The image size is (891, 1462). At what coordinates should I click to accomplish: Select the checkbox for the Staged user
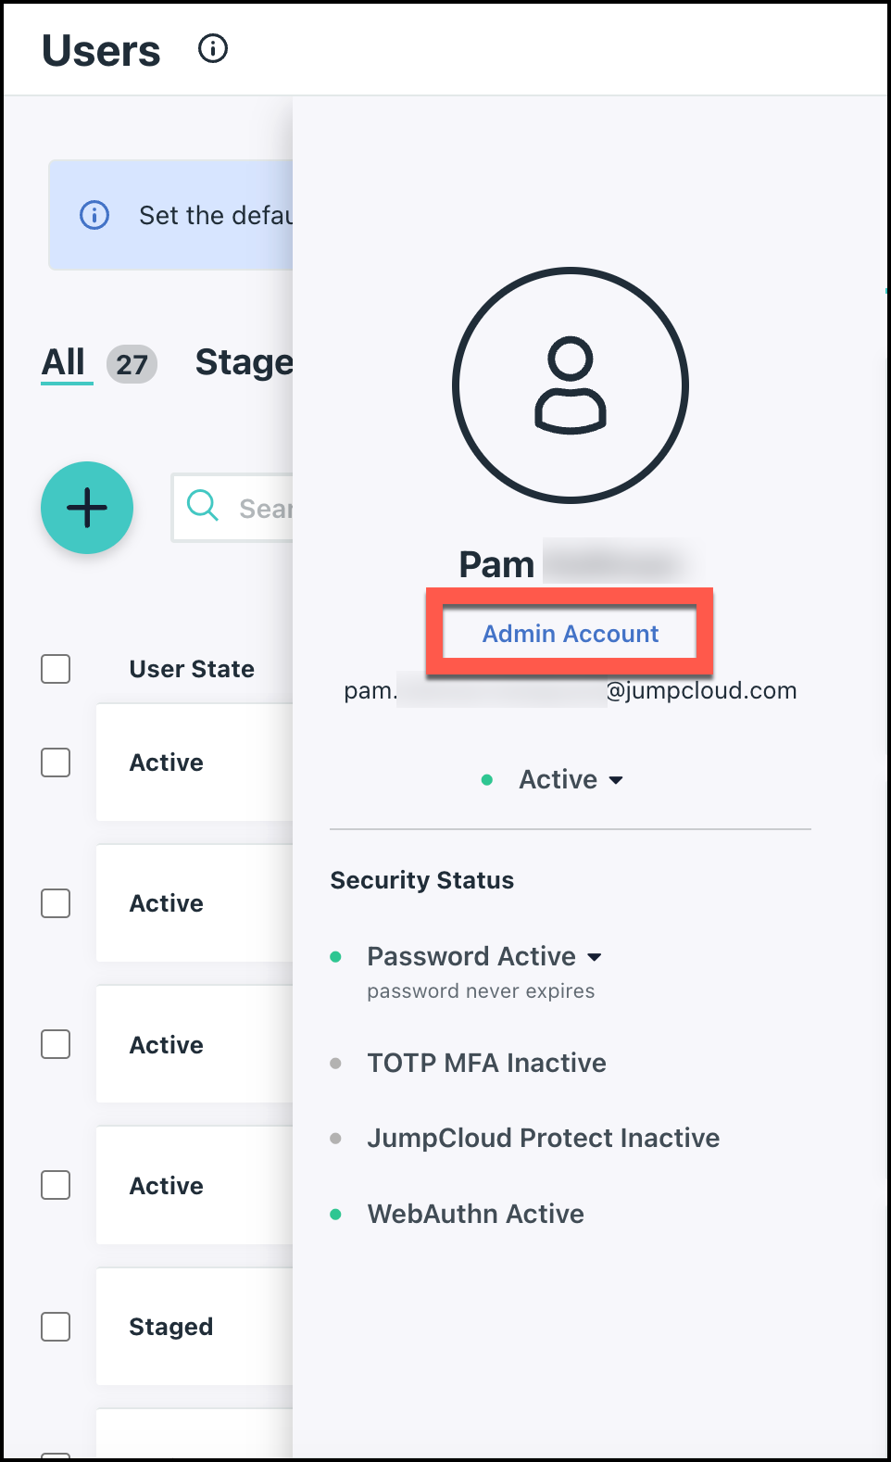56,1327
